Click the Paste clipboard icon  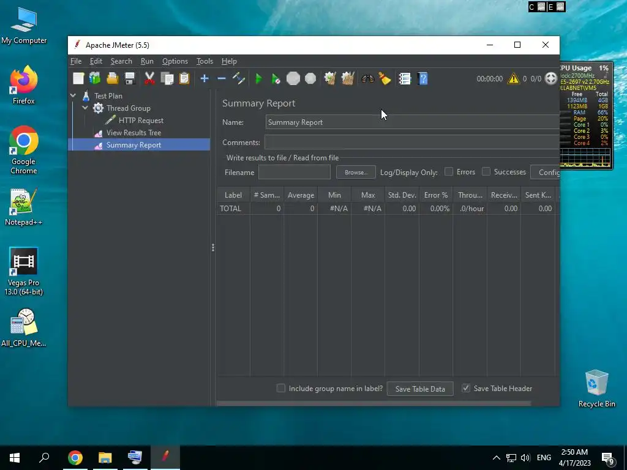click(x=184, y=78)
